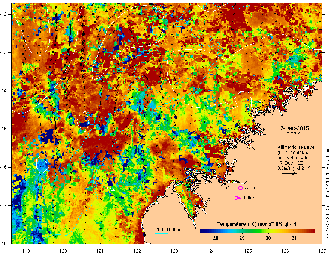Click the cyan 200 1000m contour legend line
The image size is (330, 255).
pos(161,233)
